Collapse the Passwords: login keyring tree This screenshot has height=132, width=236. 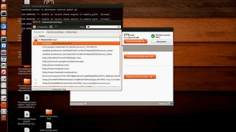(39, 40)
